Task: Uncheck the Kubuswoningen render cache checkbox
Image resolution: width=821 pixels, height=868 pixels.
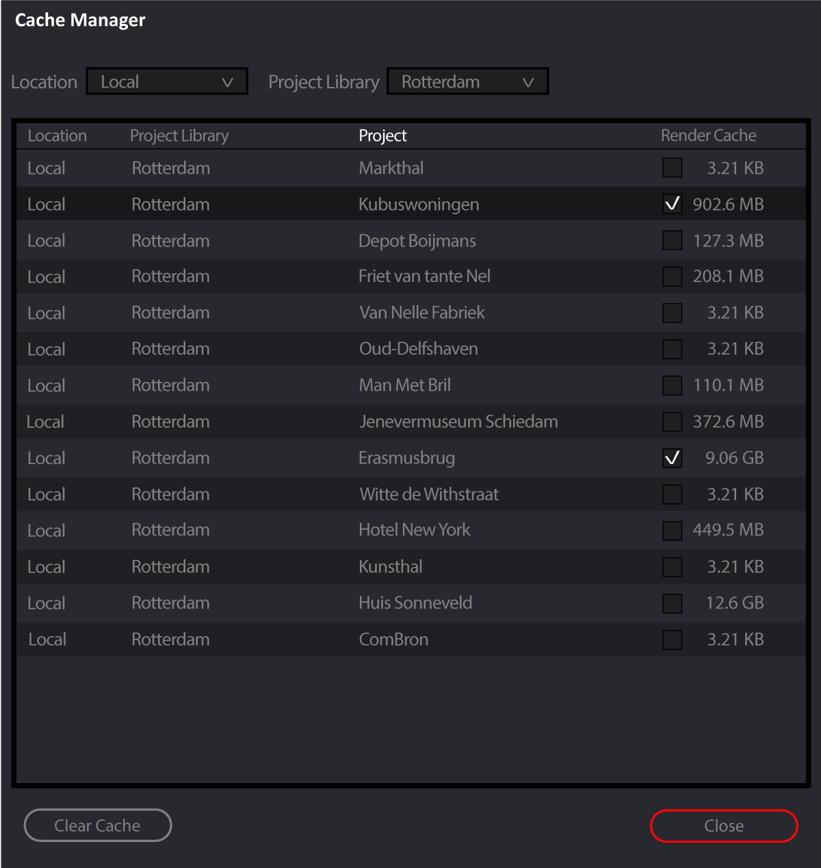Action: pyautogui.click(x=671, y=203)
